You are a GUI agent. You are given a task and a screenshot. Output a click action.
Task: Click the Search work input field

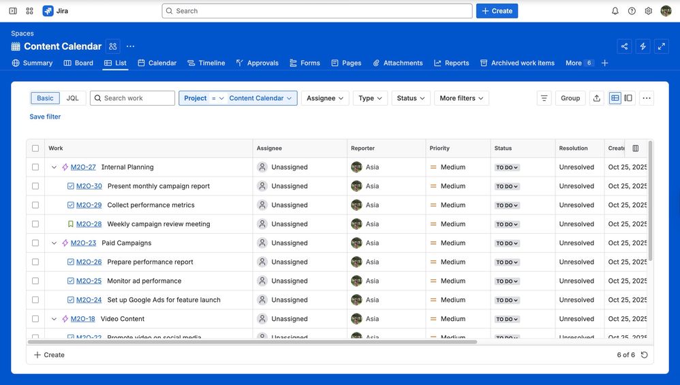[133, 98]
